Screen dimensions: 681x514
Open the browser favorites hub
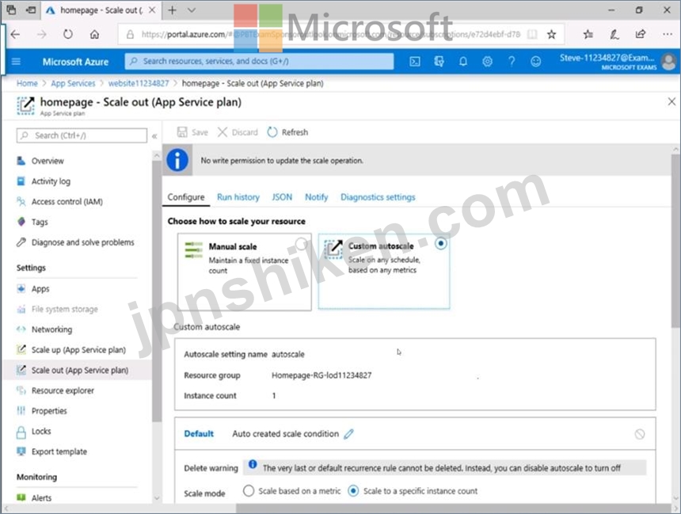point(588,34)
